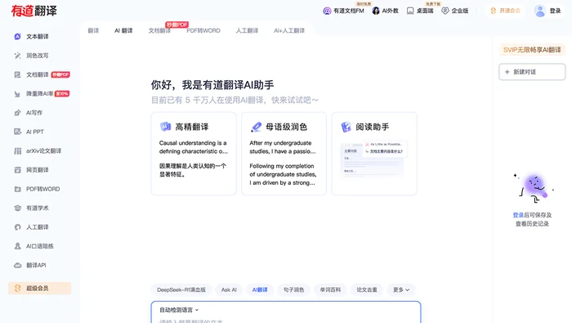Viewport: 572px width, 323px height.
Task: Click the 有道文档FM icon in header
Action: click(327, 11)
